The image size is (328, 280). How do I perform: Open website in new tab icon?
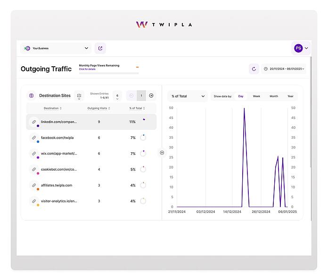[100, 48]
